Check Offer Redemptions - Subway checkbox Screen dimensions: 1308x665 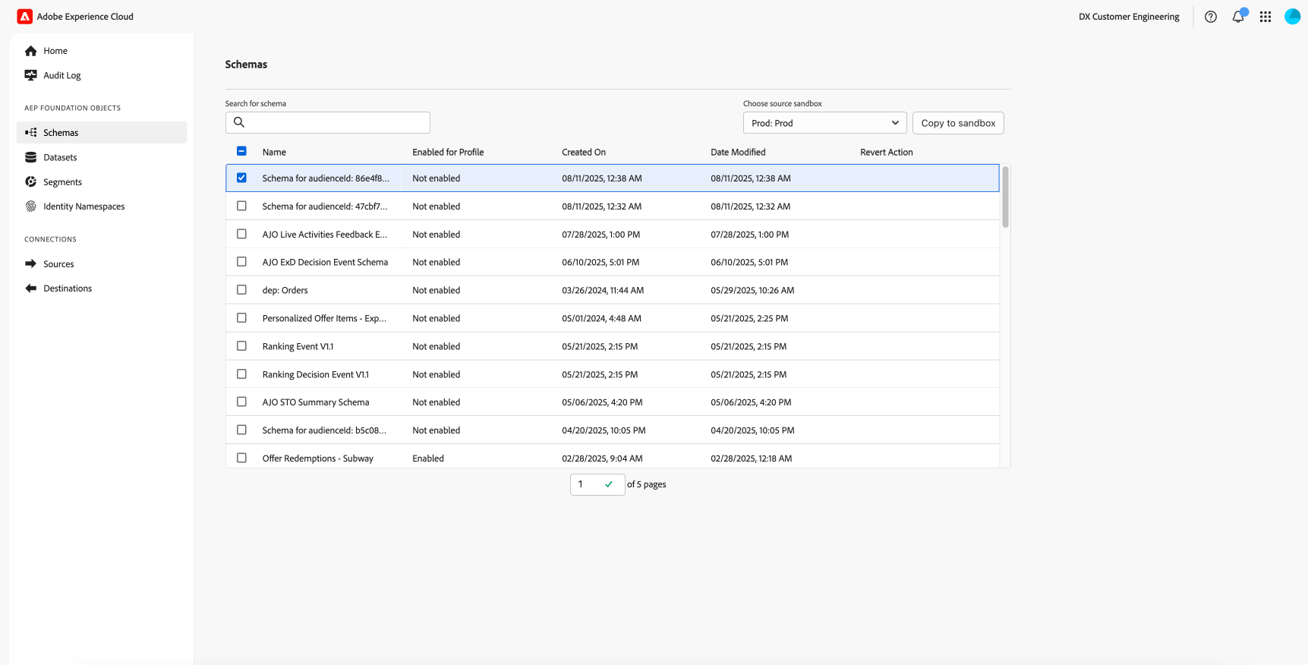(241, 458)
